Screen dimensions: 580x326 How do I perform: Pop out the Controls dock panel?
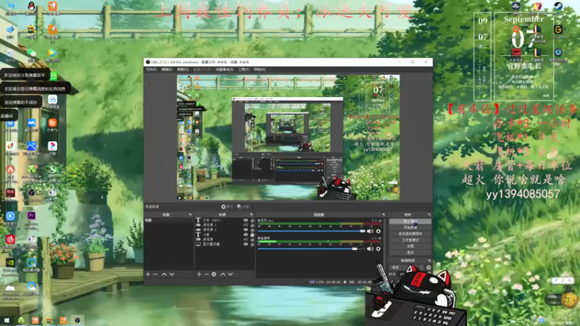[x=429, y=214]
